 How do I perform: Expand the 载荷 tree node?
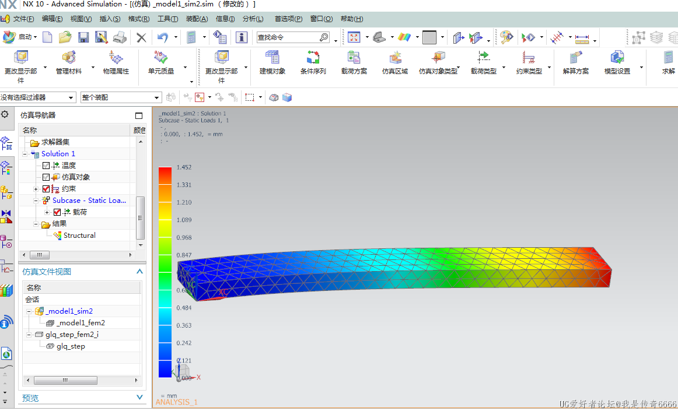coord(47,212)
